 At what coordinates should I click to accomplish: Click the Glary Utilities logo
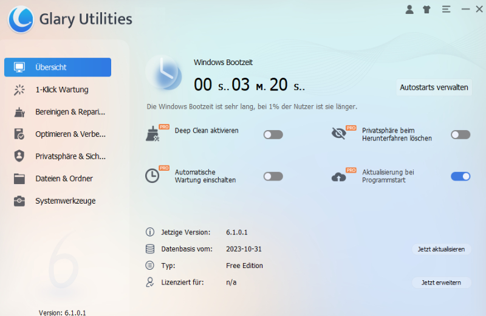(x=21, y=19)
